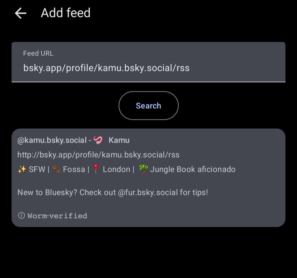Tap the back arrow icon
Image resolution: width=297 pixels, height=278 pixels.
(21, 13)
